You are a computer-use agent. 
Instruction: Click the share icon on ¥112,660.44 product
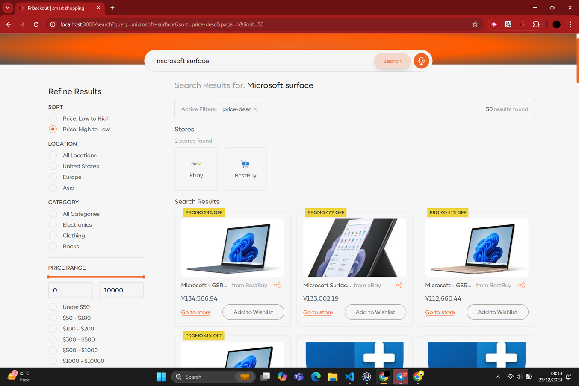pos(521,285)
